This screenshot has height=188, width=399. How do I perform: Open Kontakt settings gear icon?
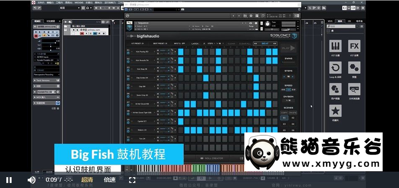pyautogui.click(x=251, y=16)
